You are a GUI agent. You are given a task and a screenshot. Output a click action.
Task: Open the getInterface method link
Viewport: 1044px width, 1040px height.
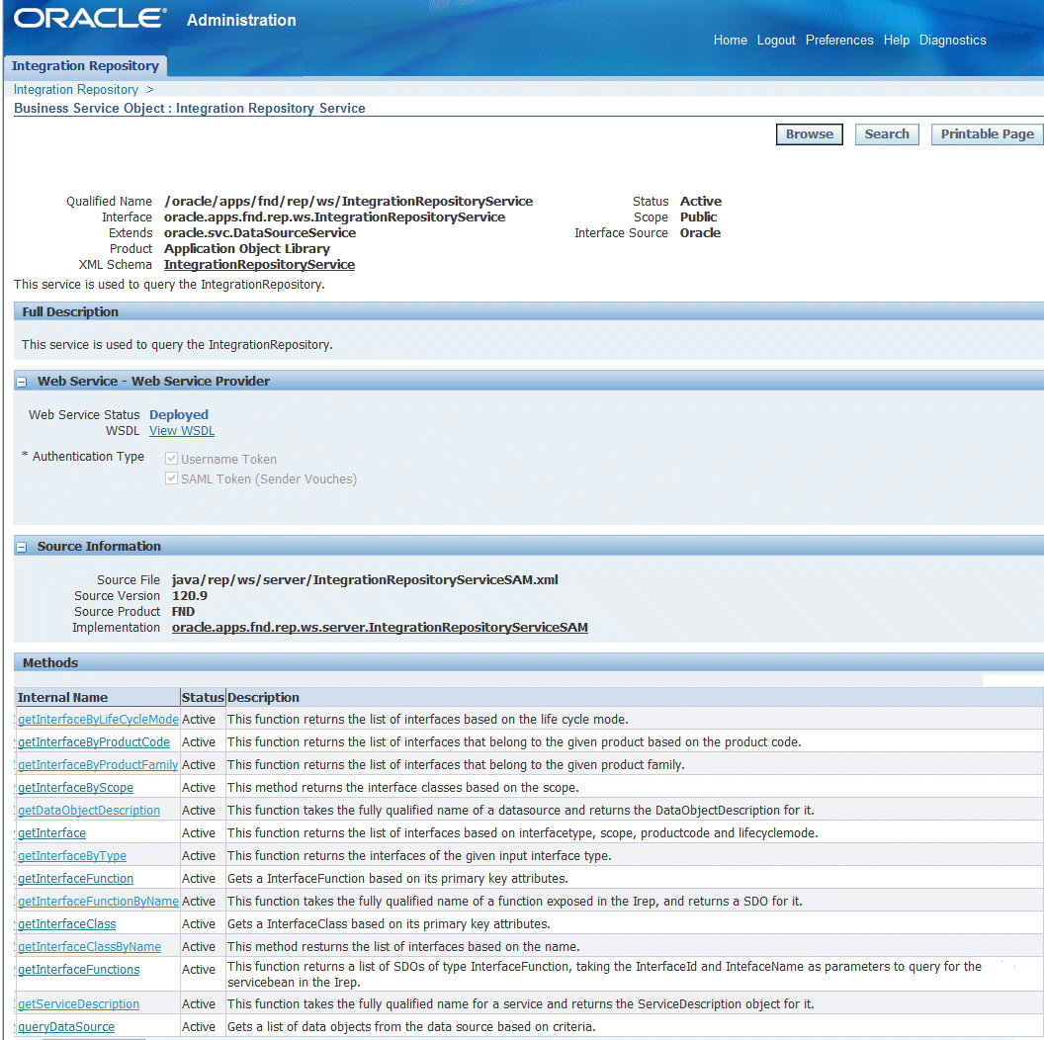point(52,833)
